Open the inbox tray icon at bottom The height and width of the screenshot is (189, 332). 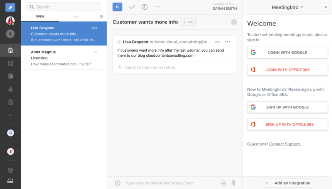[10, 181]
